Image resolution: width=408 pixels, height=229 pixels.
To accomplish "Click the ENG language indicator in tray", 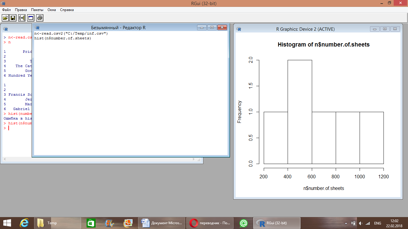I will 378,223.
